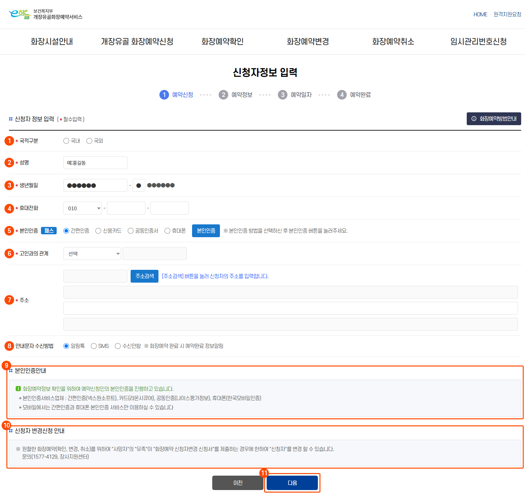Click the info icon on 화장예약방법안내 button
Image resolution: width=525 pixels, height=499 pixels.
[x=474, y=119]
